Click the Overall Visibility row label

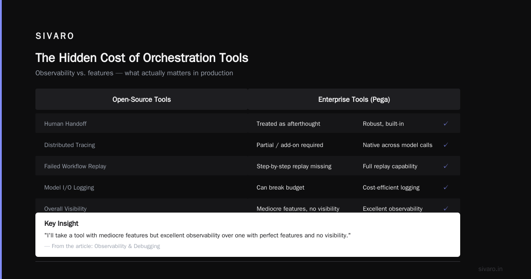coord(65,209)
